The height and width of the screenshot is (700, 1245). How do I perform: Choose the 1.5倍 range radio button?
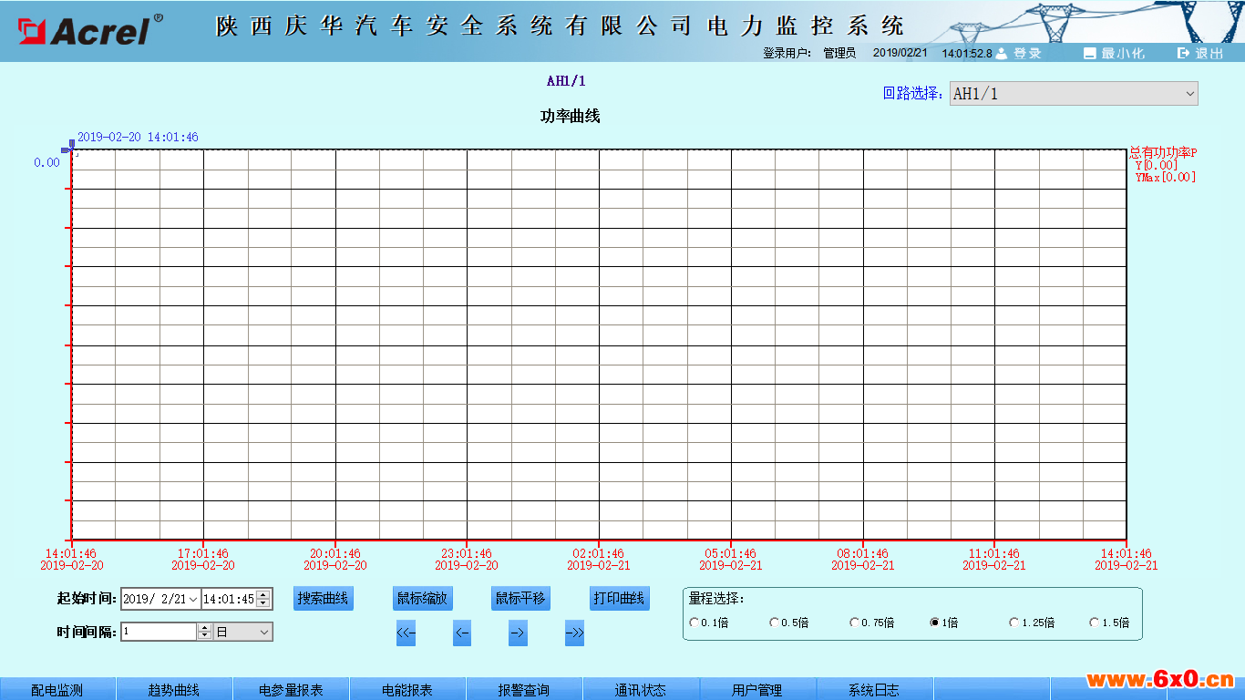coord(1095,623)
